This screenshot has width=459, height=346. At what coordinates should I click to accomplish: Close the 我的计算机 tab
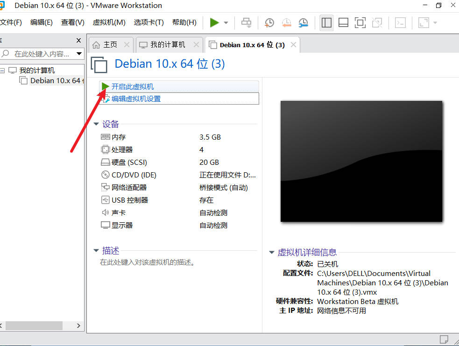click(196, 45)
